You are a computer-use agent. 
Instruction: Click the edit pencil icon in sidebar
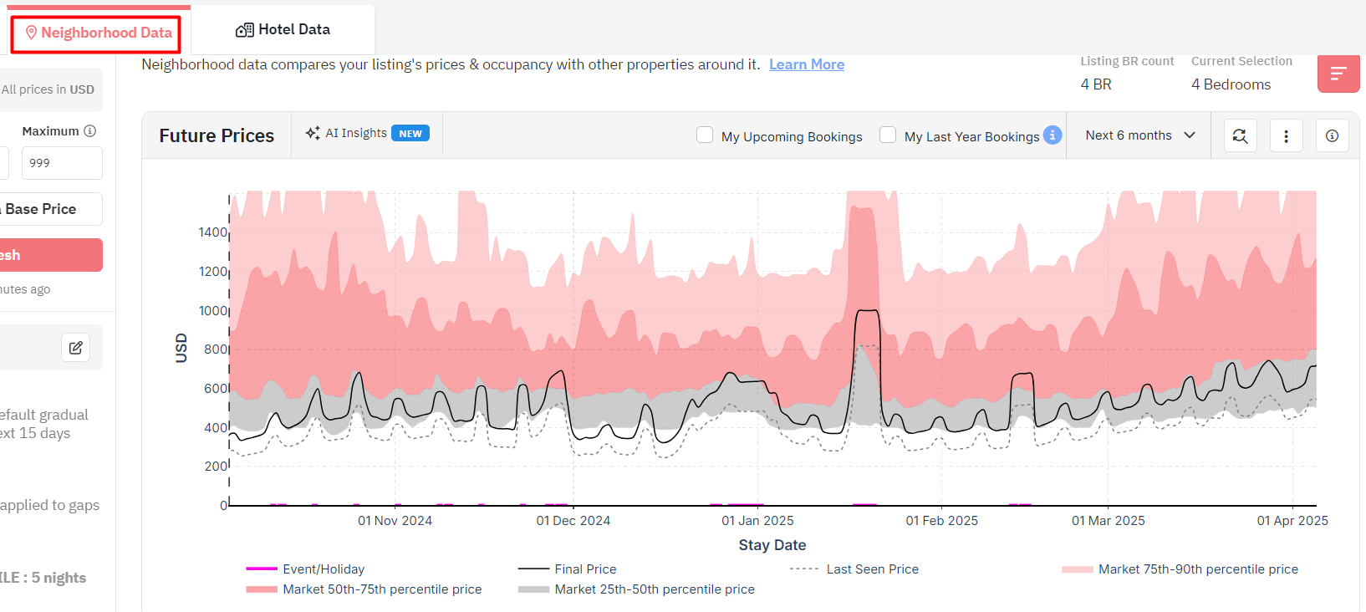(x=76, y=348)
